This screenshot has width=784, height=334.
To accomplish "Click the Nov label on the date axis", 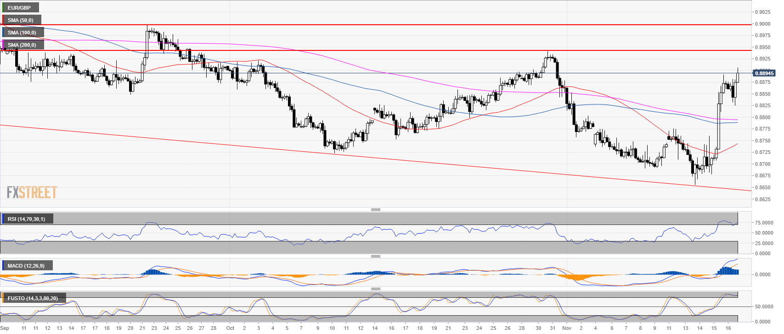I will click(567, 328).
